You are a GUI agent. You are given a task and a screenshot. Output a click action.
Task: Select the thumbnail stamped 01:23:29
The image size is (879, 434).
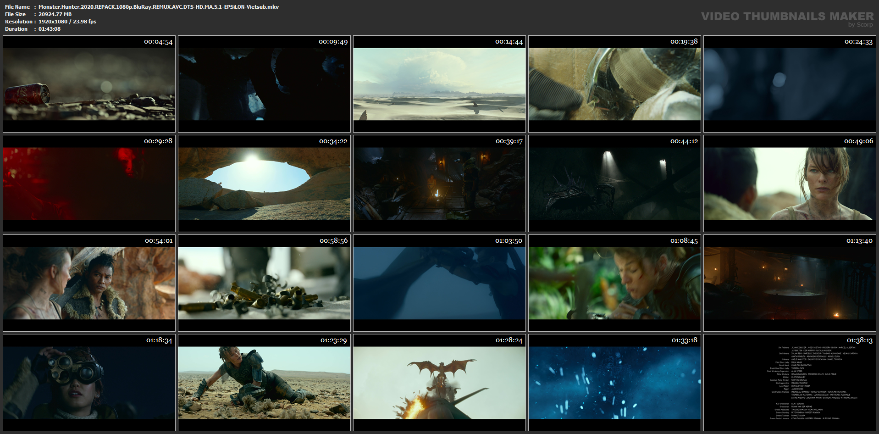[x=264, y=383]
